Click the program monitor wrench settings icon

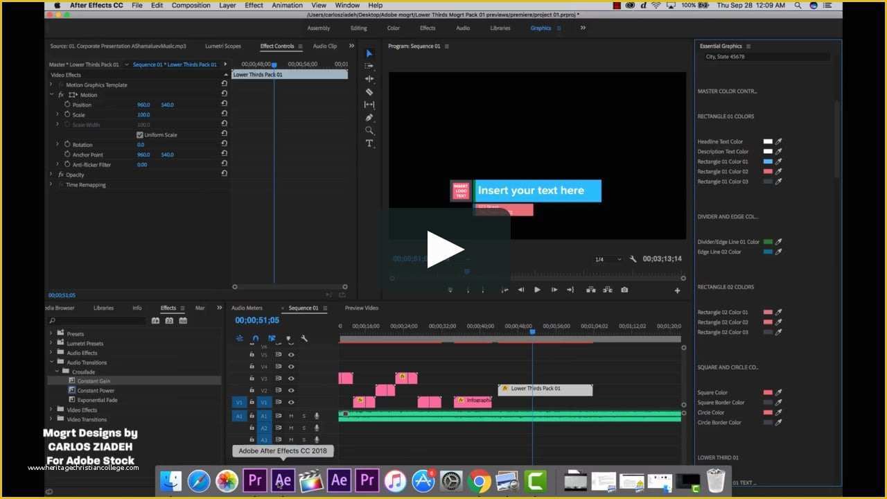633,259
